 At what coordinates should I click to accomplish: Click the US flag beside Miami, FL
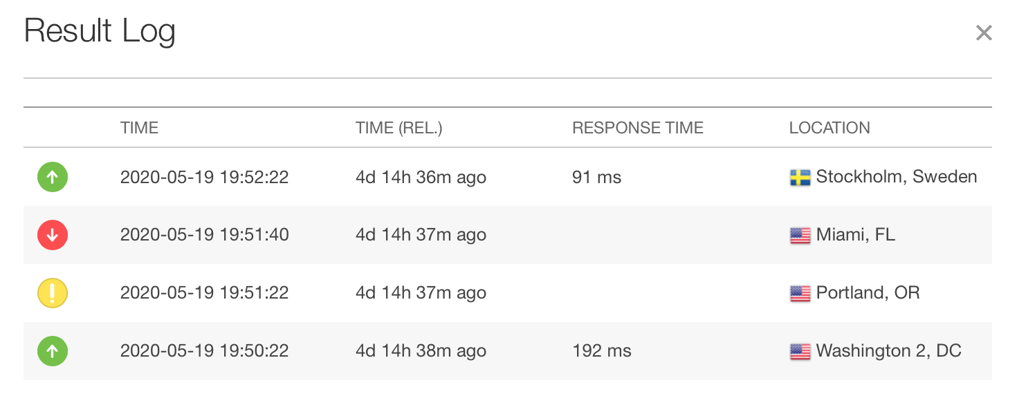(800, 236)
